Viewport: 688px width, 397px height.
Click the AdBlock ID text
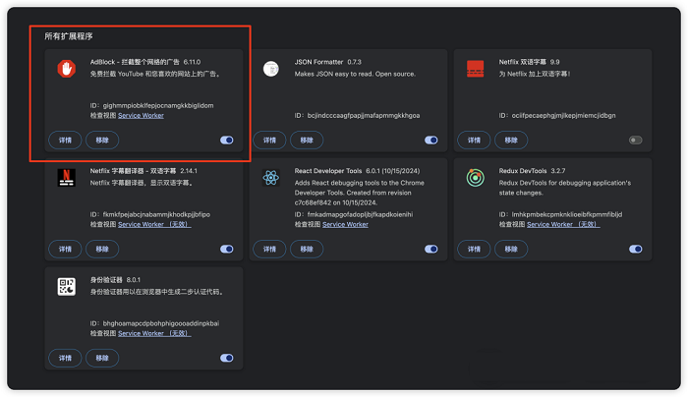click(x=151, y=105)
